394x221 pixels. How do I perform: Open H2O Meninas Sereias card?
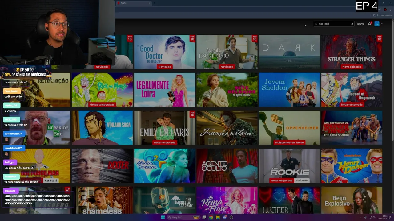(x=165, y=166)
